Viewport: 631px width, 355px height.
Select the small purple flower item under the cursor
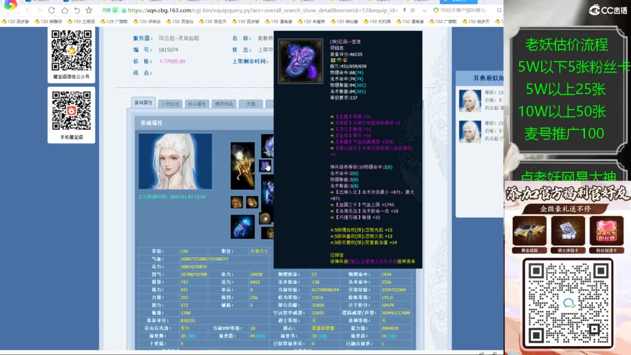[x=265, y=166]
